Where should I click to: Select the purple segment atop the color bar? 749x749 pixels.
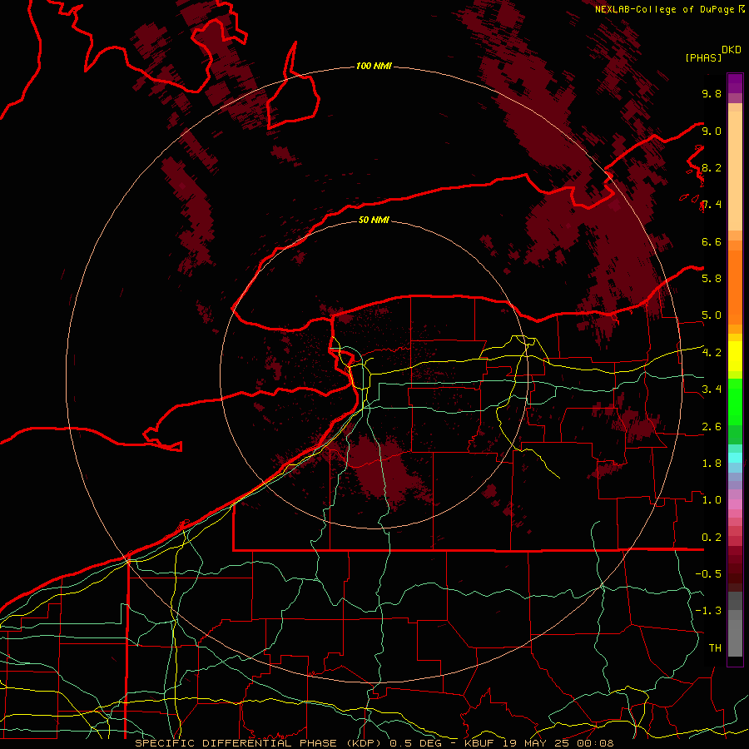pos(735,83)
